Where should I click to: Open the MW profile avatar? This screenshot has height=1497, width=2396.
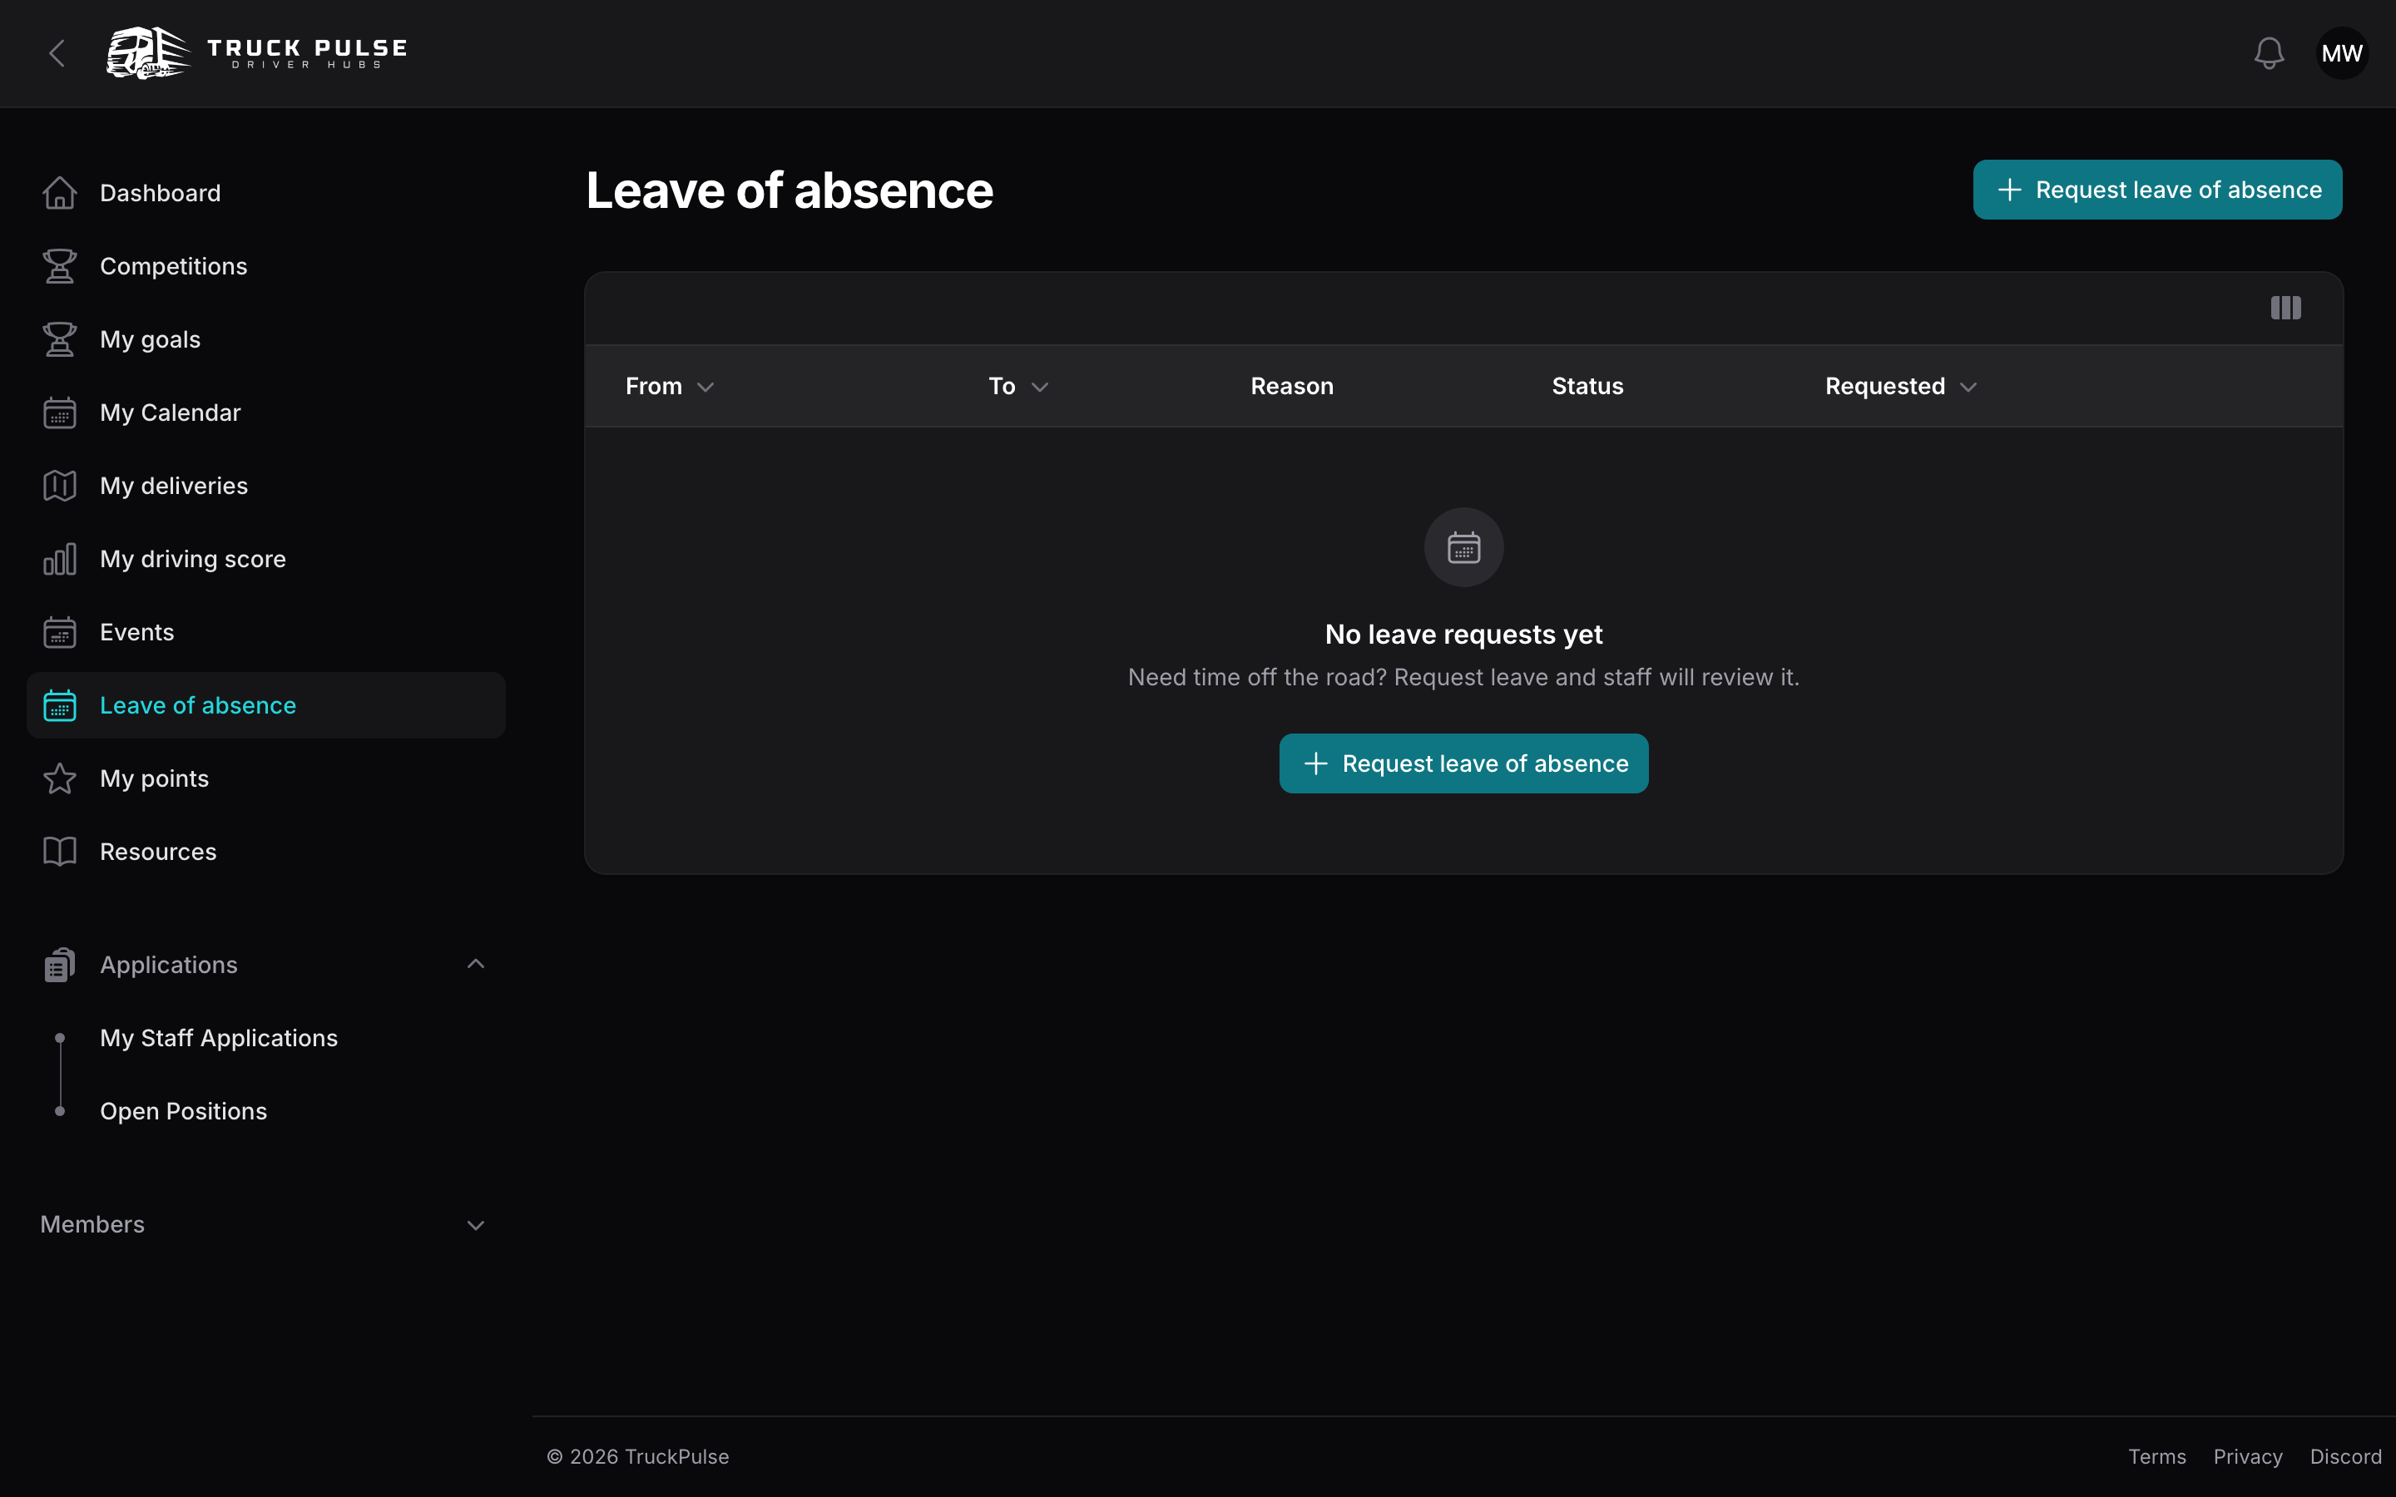[2342, 53]
